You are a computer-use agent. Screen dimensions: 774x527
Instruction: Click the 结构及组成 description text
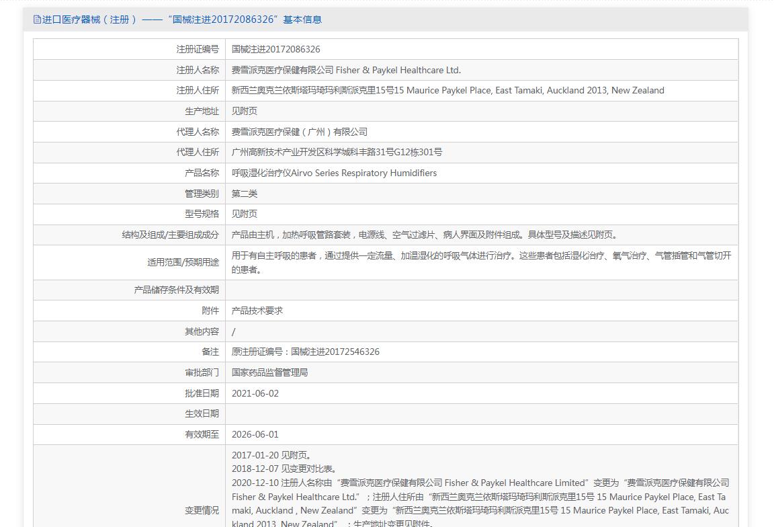pos(424,235)
